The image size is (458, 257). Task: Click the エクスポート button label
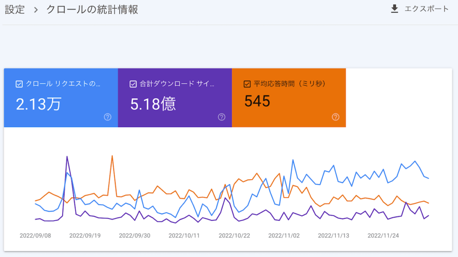[x=426, y=9]
